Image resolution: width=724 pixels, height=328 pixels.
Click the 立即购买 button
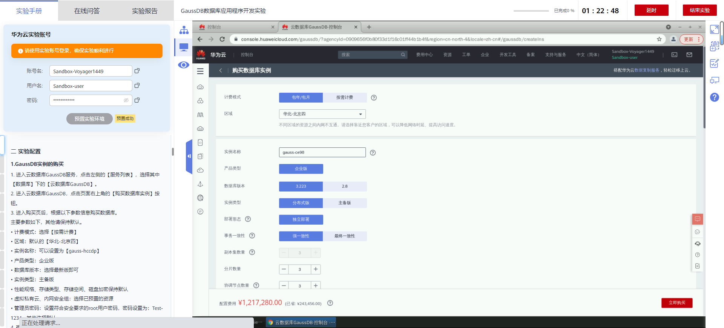pyautogui.click(x=677, y=303)
